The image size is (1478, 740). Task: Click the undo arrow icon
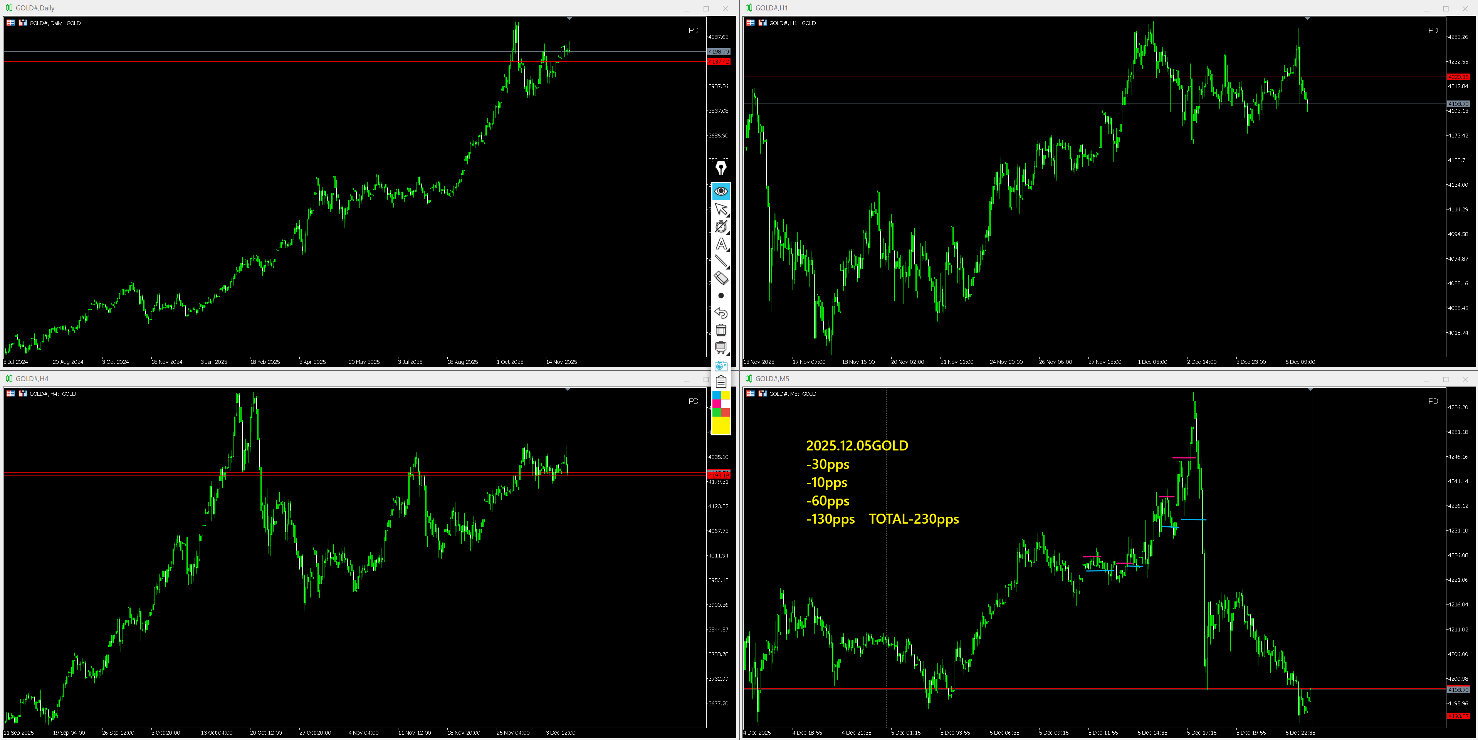pos(721,313)
